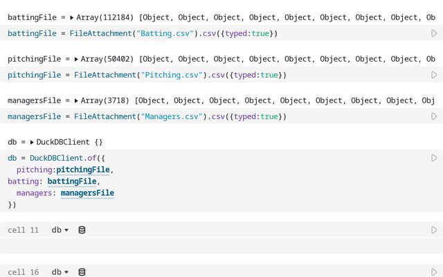
Task: Jump to pitchingFile reference in db code
Action: [x=83, y=170]
